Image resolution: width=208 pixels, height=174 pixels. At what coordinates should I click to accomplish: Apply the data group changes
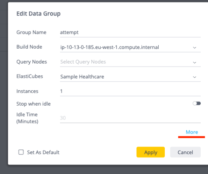coord(151,152)
